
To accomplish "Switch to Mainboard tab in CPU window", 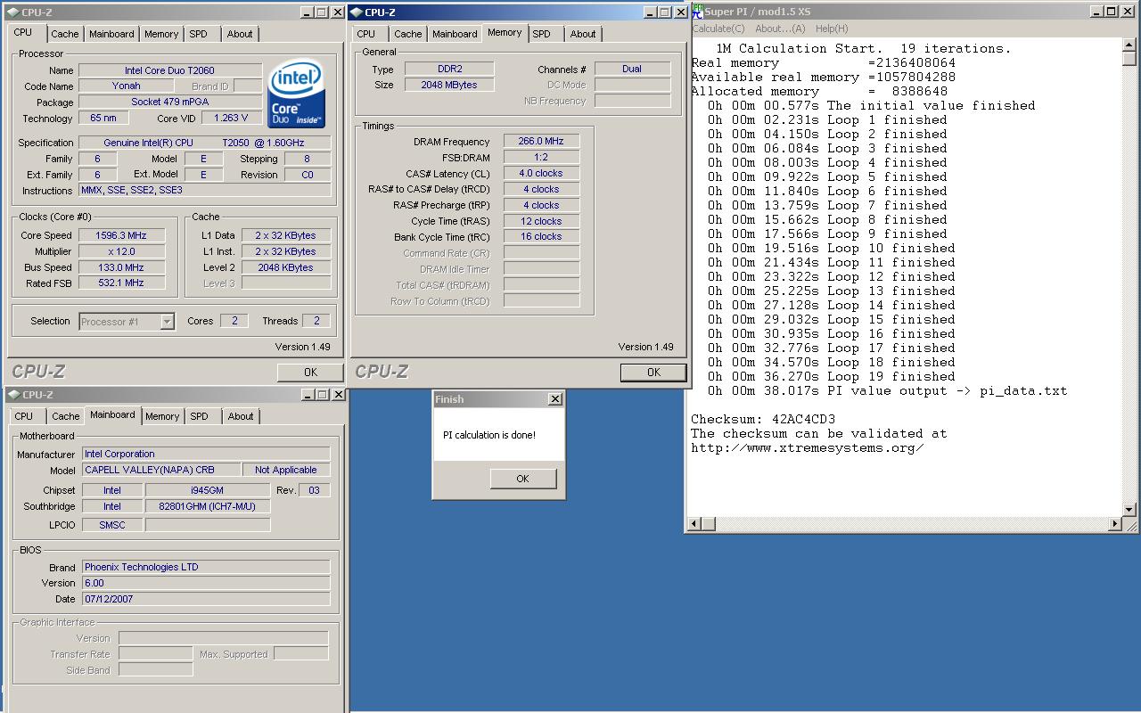I will coord(111,34).
